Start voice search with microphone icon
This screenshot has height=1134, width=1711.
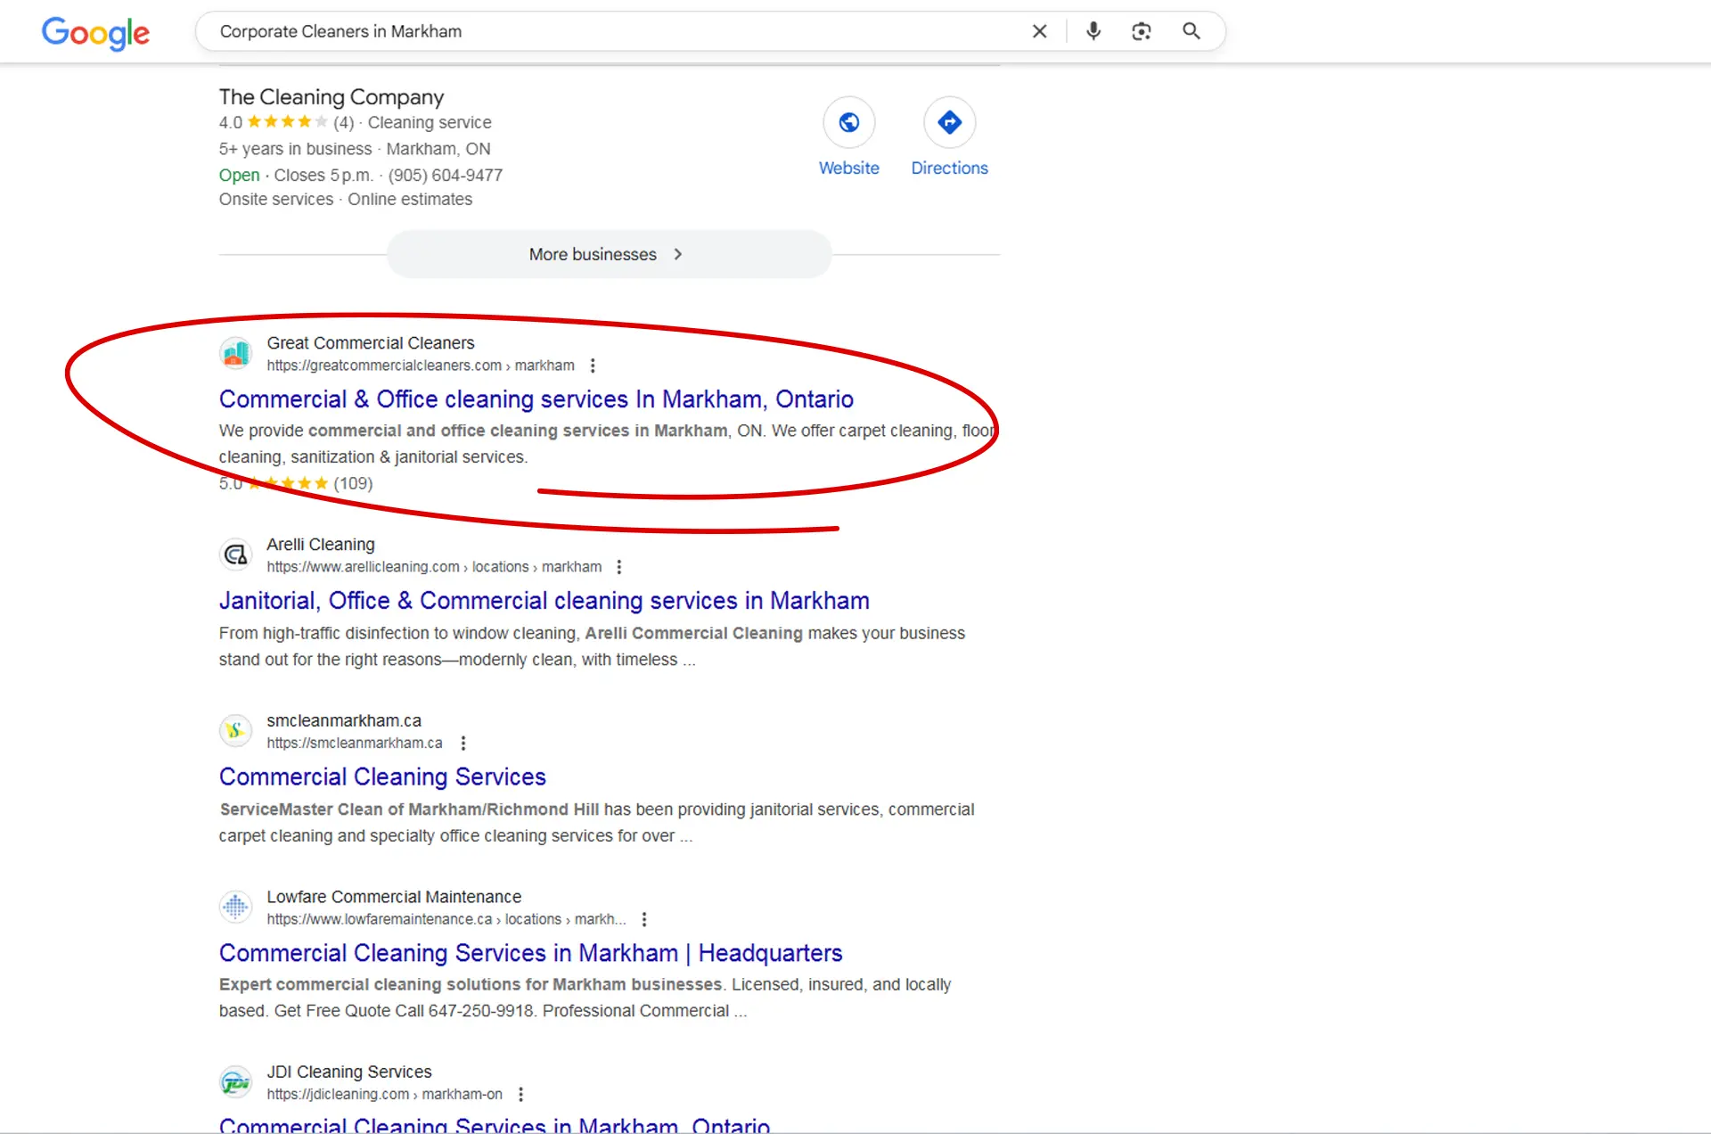click(x=1093, y=31)
